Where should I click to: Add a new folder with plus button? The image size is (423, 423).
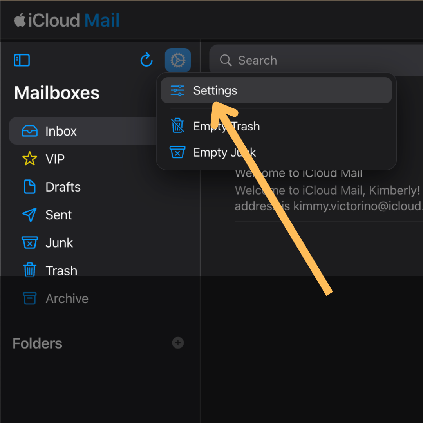coord(178,343)
